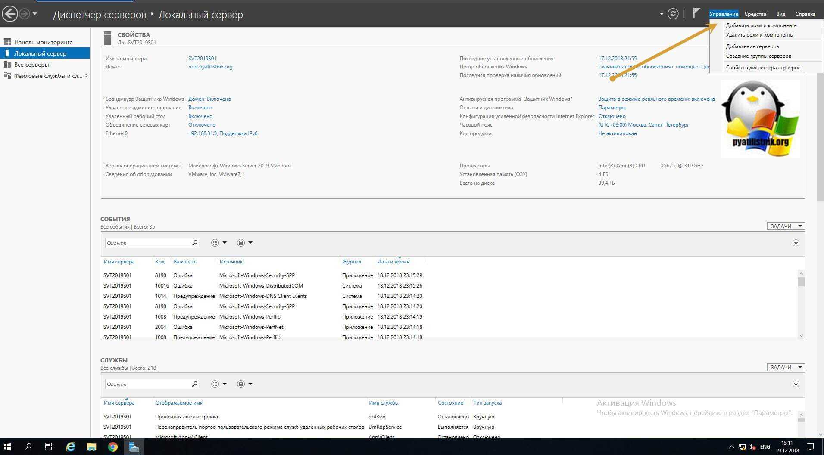This screenshot has width=824, height=455.
Task: Click search magnifier in events filter
Action: 195,243
